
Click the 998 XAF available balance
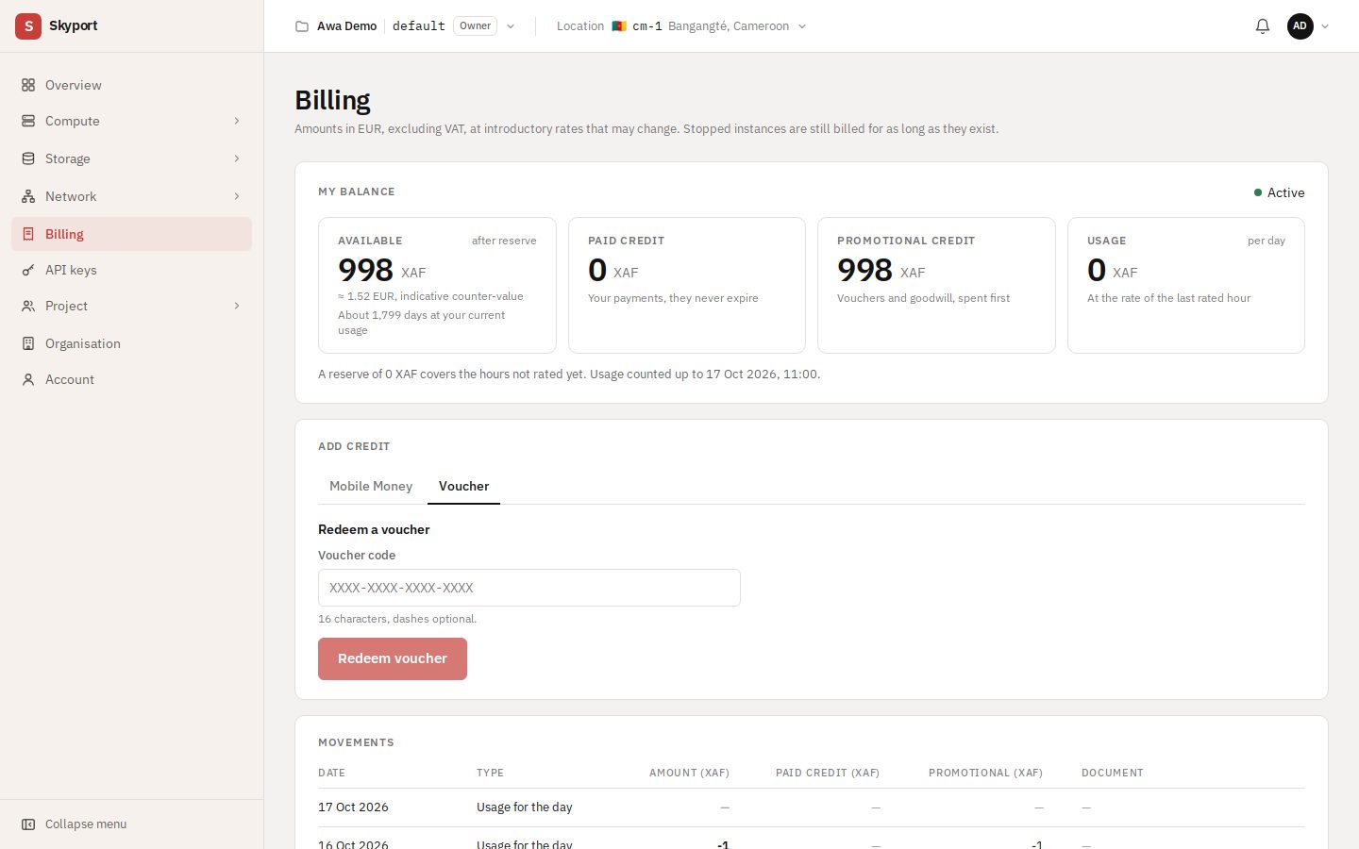(x=382, y=270)
